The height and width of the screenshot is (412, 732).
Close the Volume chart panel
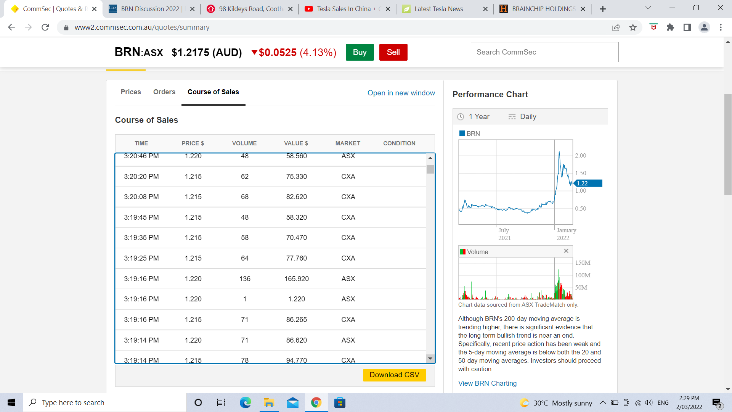pos(566,251)
